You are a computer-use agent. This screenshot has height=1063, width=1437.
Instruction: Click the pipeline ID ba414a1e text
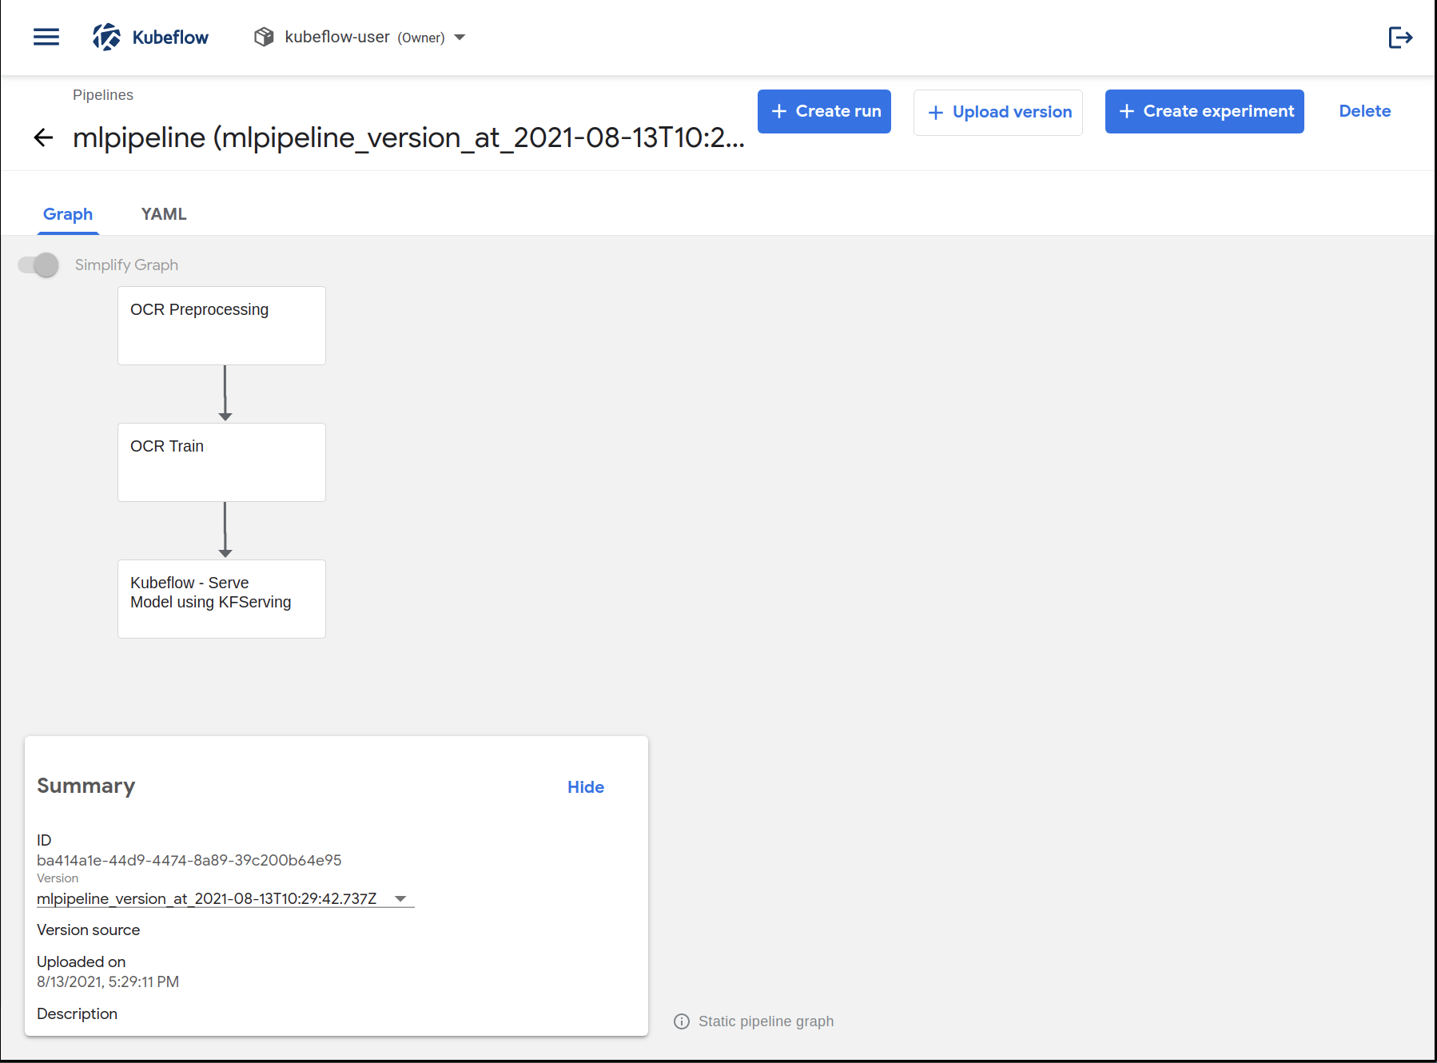(x=189, y=860)
